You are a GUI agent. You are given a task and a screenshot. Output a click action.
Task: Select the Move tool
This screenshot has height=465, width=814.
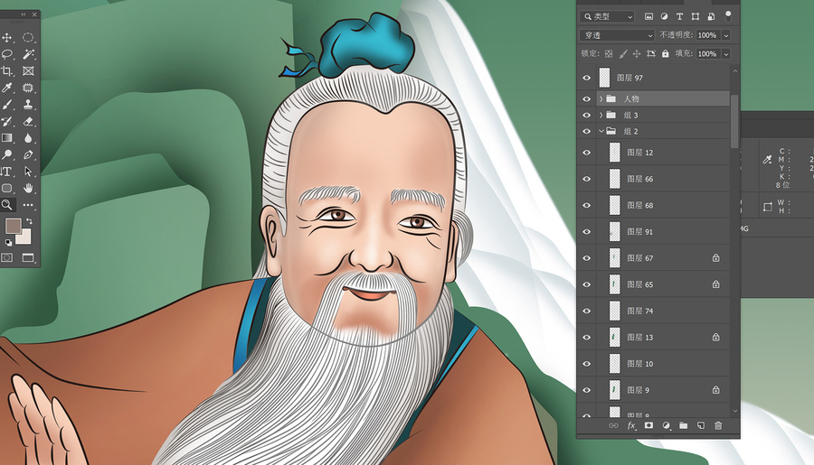click(6, 37)
